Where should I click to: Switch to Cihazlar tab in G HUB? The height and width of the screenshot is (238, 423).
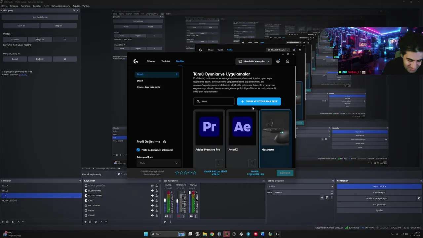tap(151, 61)
